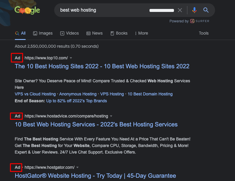Screen dimensions: 235x181
Task: Clear the search box with the X icon
Action: [x=180, y=10]
